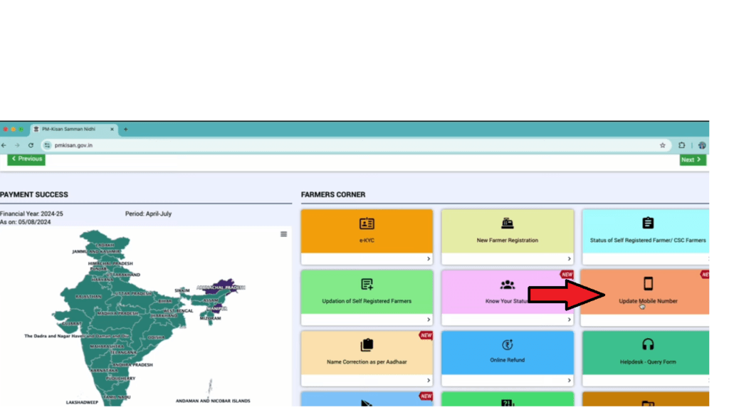The width and height of the screenshot is (729, 410).
Task: Select Arunachal Pradesh on the map
Action: 222,286
